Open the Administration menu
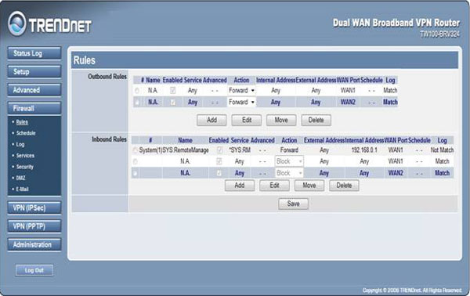Image resolution: width=470 pixels, height=296 pixels. click(x=34, y=244)
